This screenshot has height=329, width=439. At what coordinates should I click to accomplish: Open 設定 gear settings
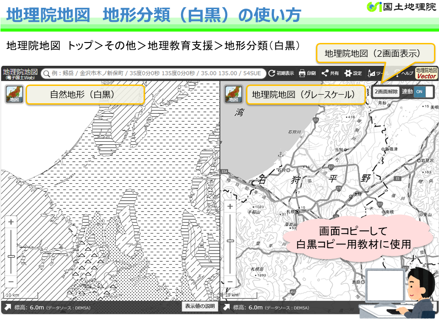tap(353, 73)
